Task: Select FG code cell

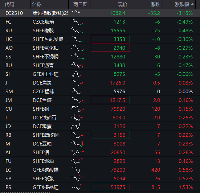Action: pos(9,22)
